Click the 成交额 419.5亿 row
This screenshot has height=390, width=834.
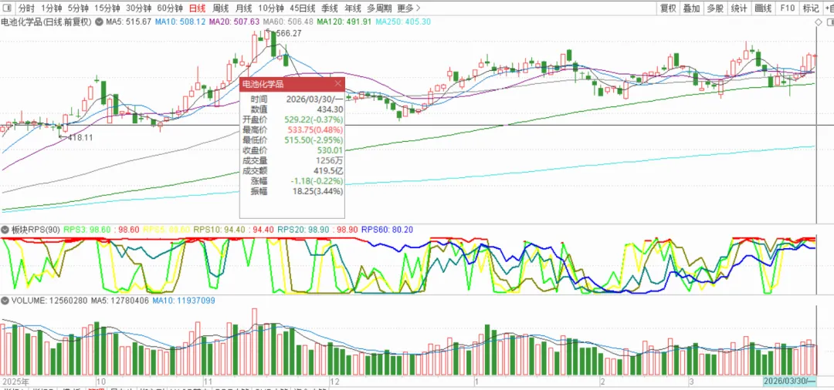pos(292,171)
